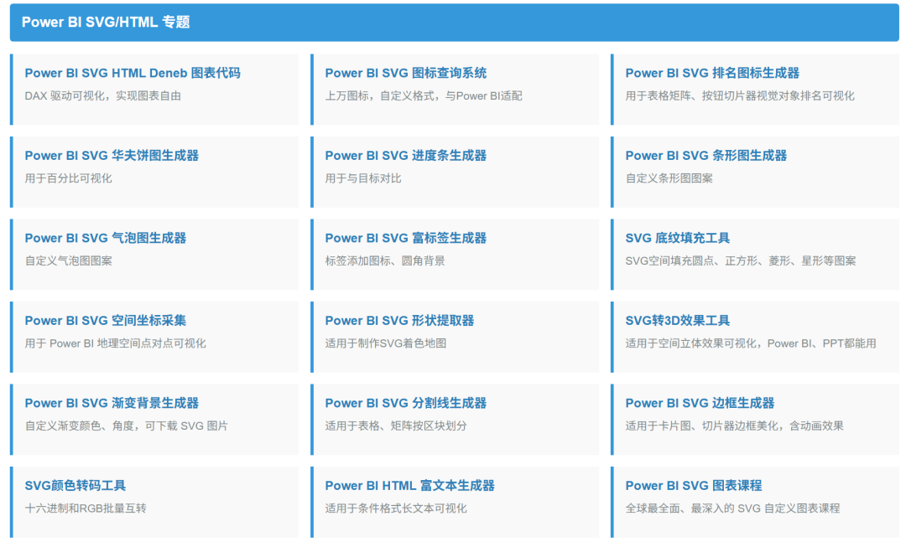Open Power BI HTML 富文本生成器 link
906x547 pixels.
click(x=409, y=486)
